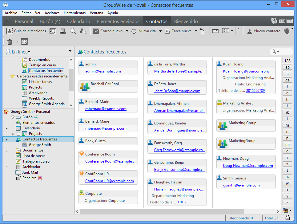This screenshot has height=224, width=297.
Task: Click the address selector icon next to Guía de direcciones
Action: coord(53,31)
